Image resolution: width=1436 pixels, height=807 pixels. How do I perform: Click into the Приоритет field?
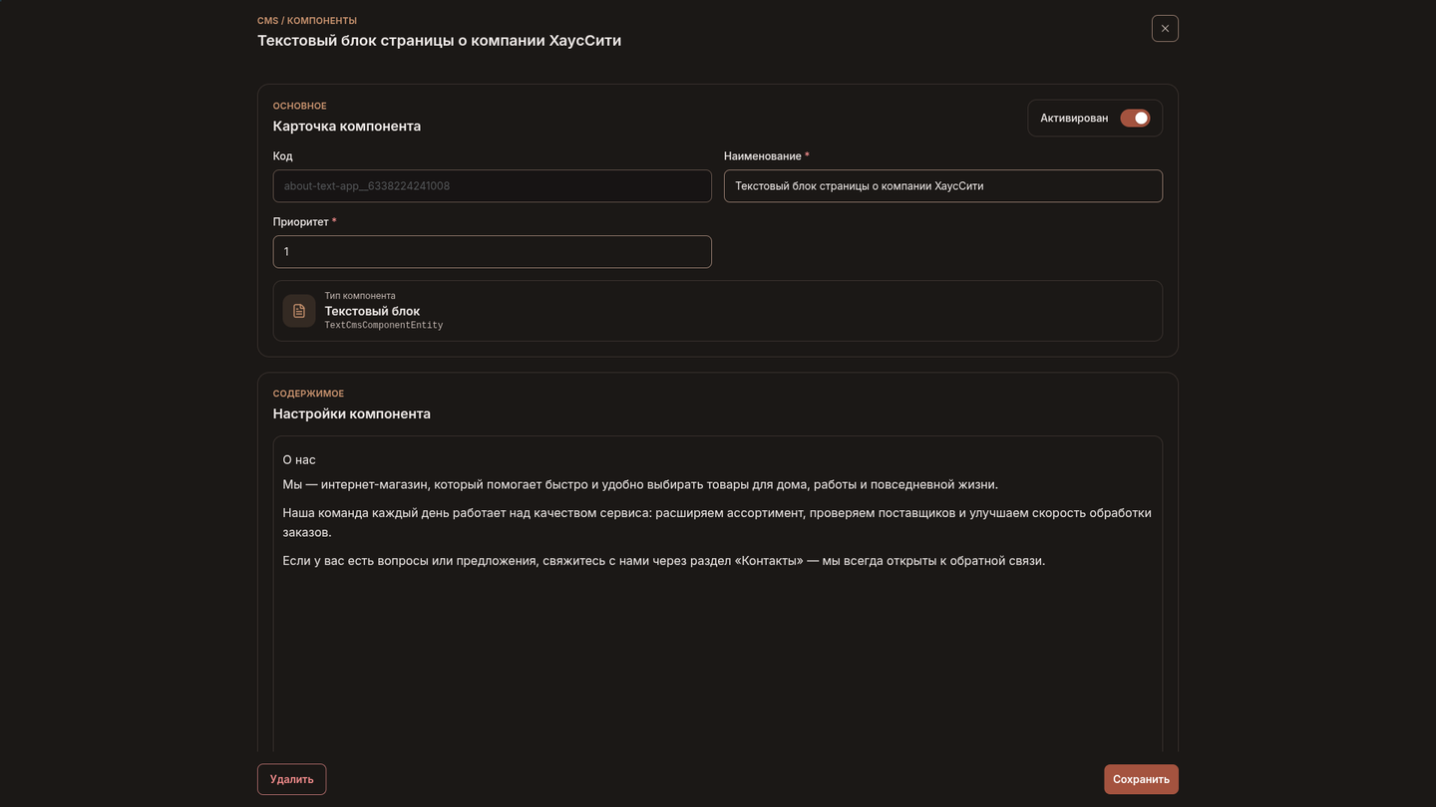pos(493,252)
